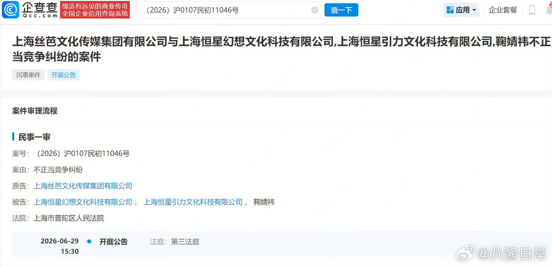Click the 开庭公告 timeline entry label
This screenshot has height=267, width=552.
tap(113, 242)
